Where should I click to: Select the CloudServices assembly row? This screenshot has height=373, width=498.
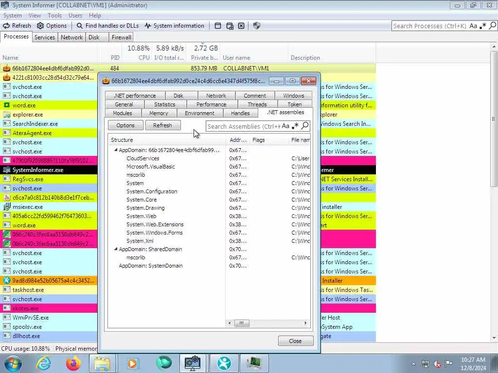point(209,158)
